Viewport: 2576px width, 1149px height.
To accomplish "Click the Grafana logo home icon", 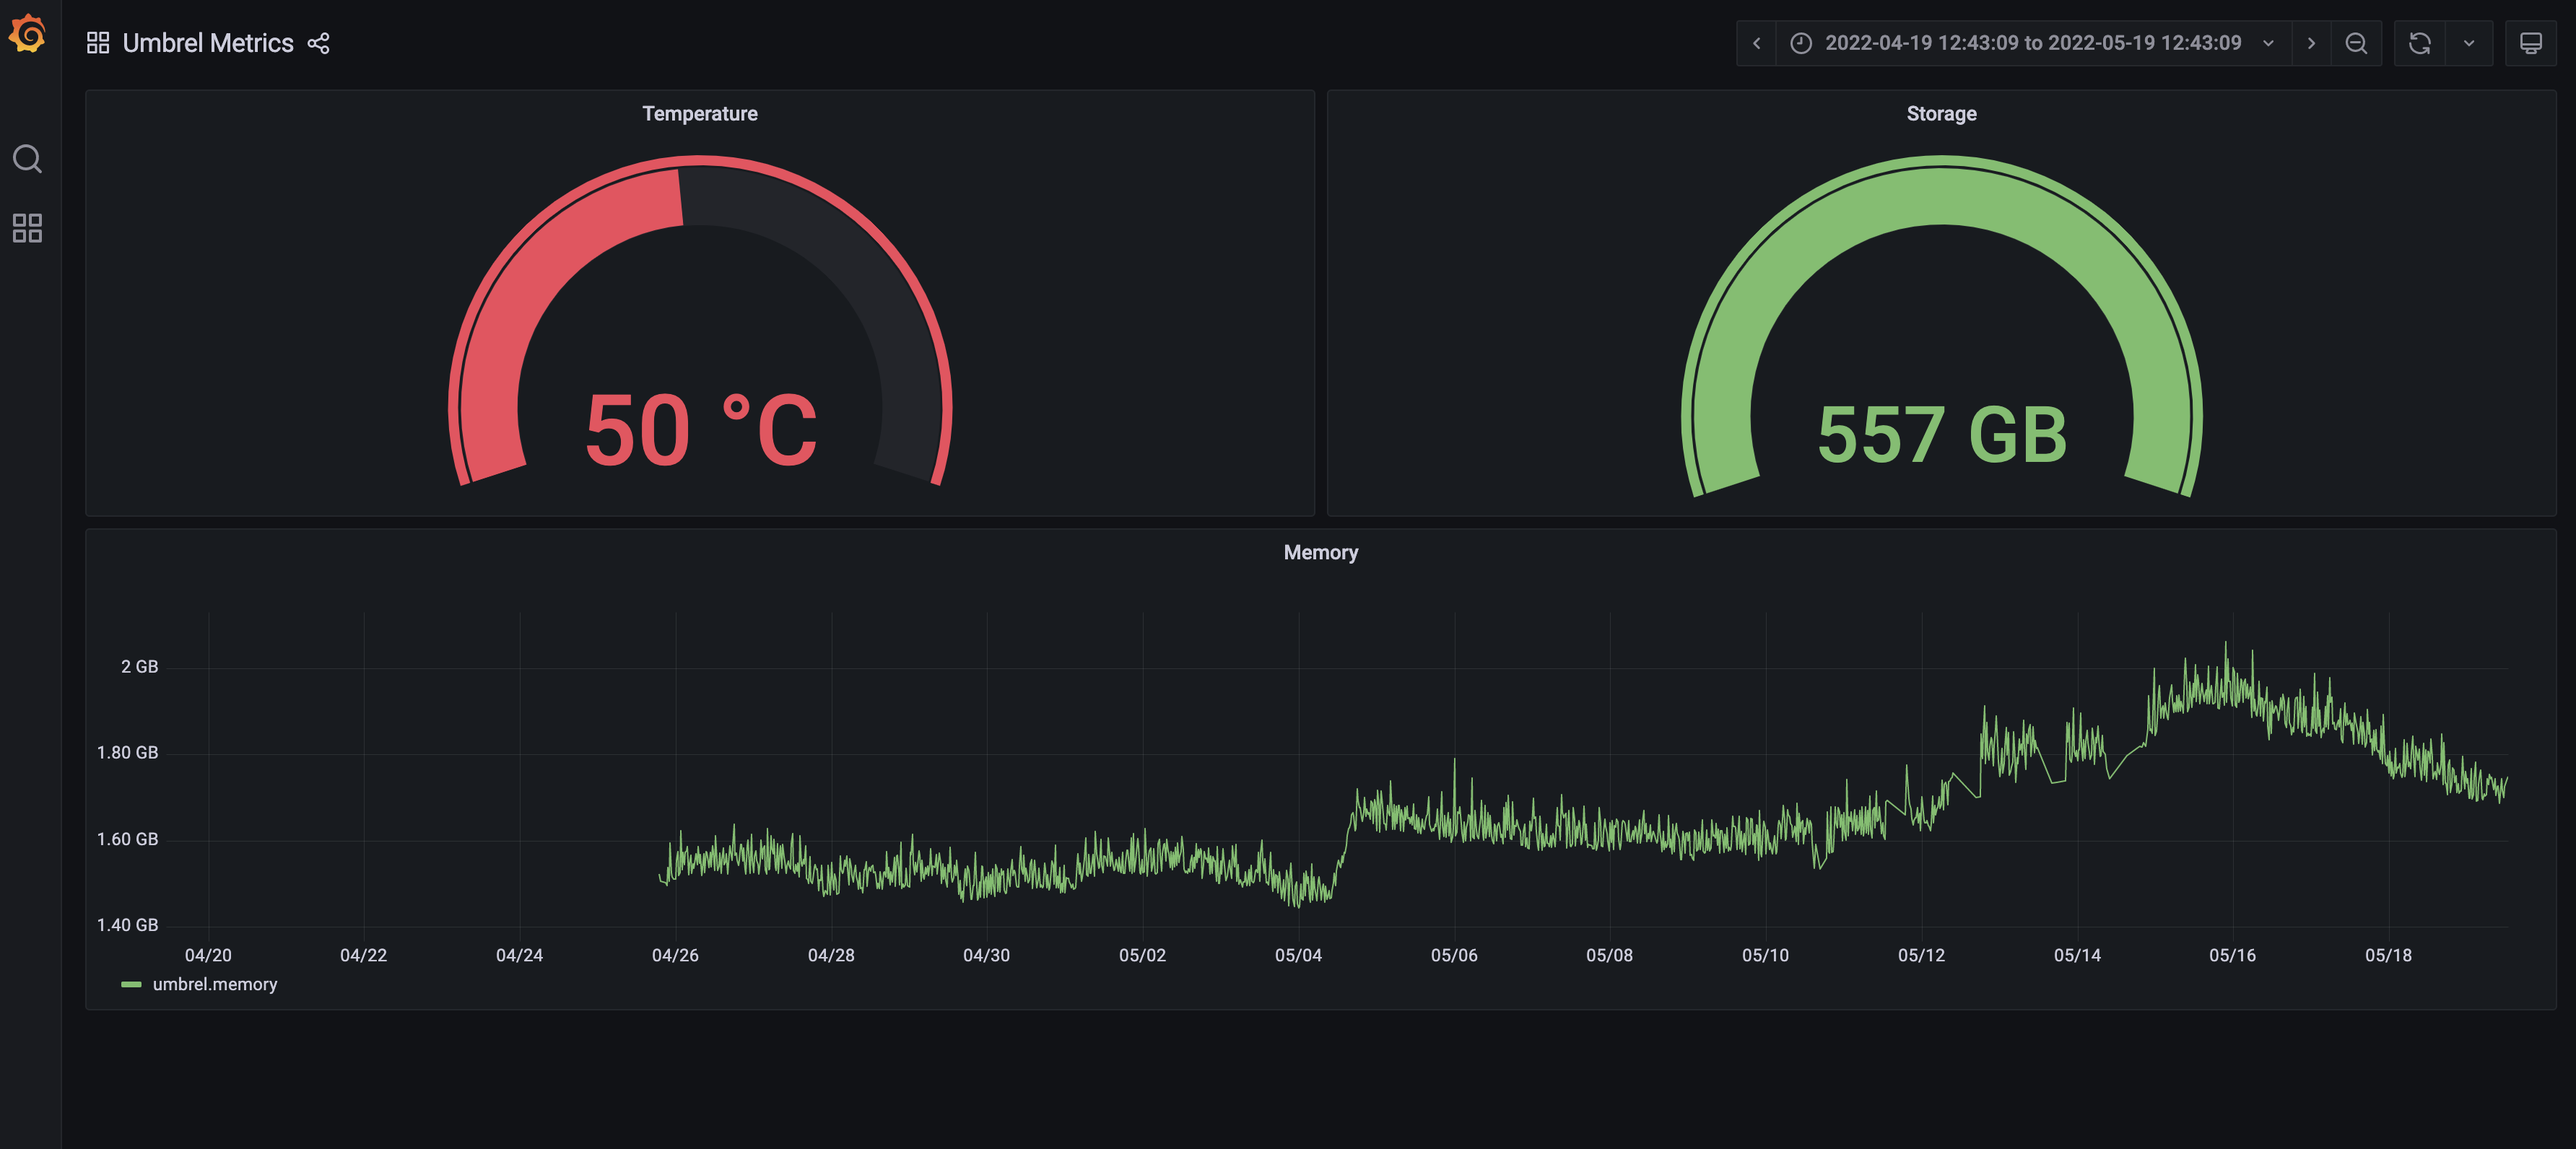I will coord(28,34).
